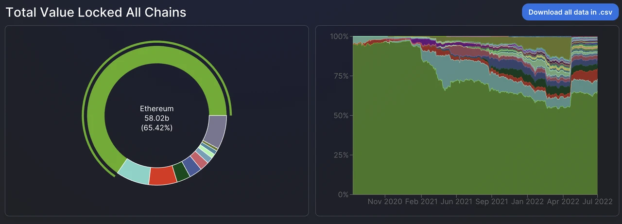Click the Feb 2021 axis label

click(x=421, y=201)
